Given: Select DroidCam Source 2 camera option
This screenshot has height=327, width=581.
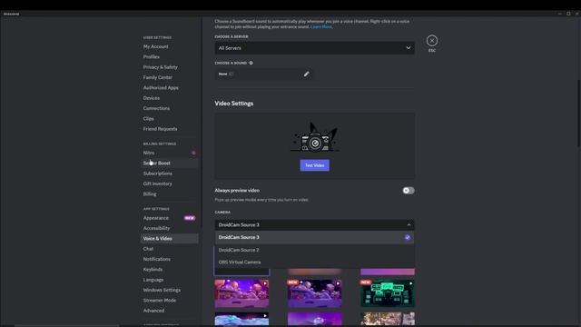Looking at the screenshot, I should click(x=315, y=250).
